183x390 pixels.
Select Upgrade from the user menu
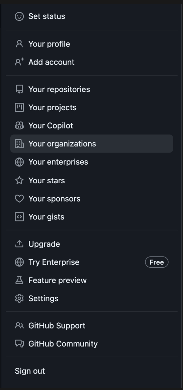44,244
